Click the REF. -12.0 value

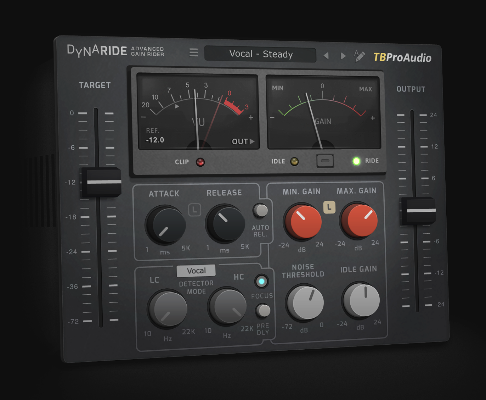(155, 140)
